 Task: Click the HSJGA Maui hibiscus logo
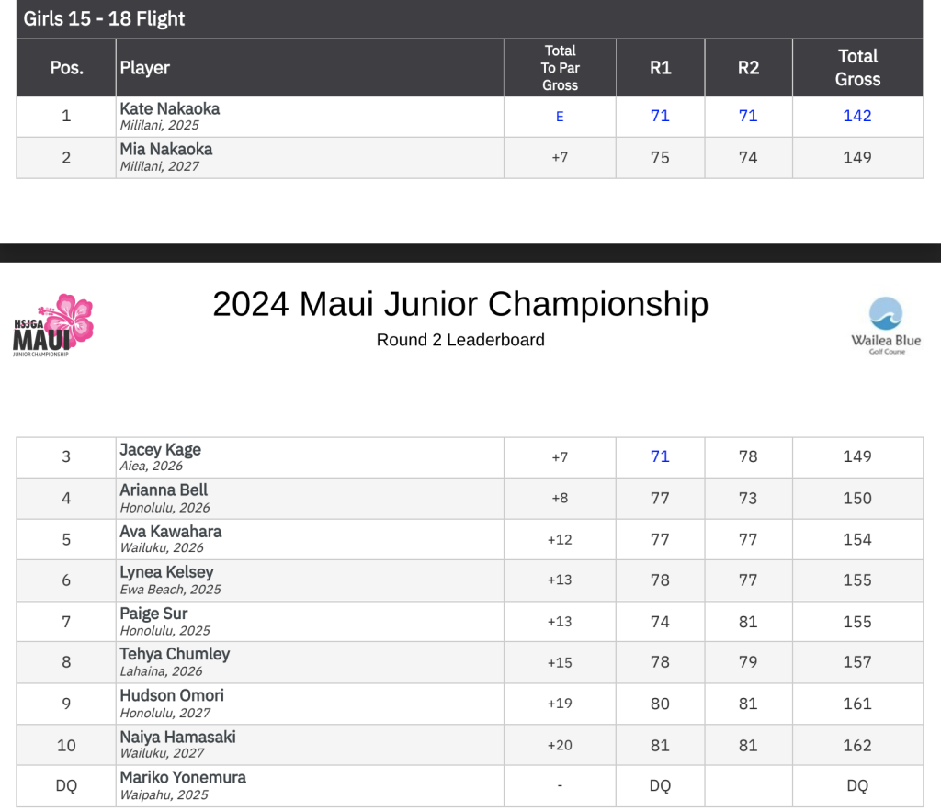click(53, 327)
